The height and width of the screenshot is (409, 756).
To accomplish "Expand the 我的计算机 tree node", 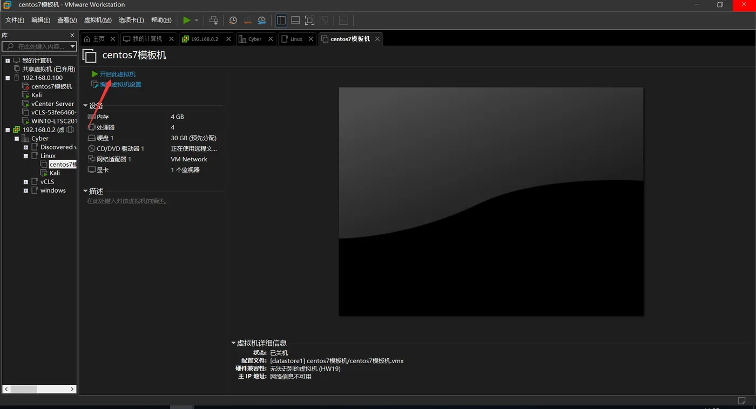I will 8,60.
